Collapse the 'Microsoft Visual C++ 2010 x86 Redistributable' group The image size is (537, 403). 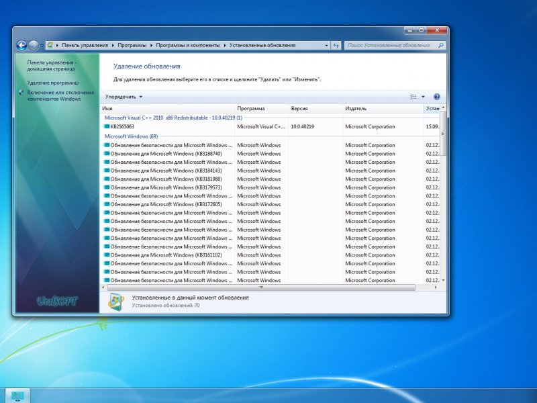(173, 118)
